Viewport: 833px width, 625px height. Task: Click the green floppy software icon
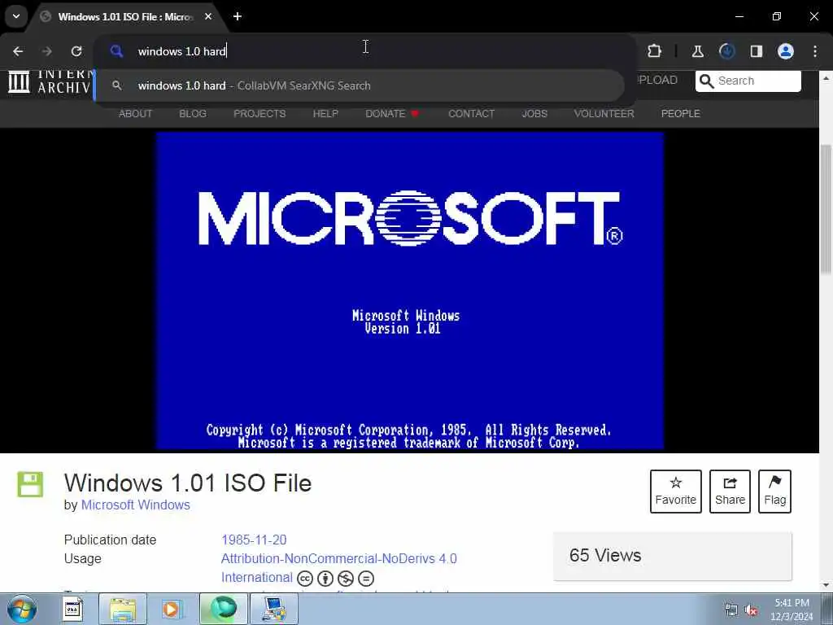pos(30,484)
